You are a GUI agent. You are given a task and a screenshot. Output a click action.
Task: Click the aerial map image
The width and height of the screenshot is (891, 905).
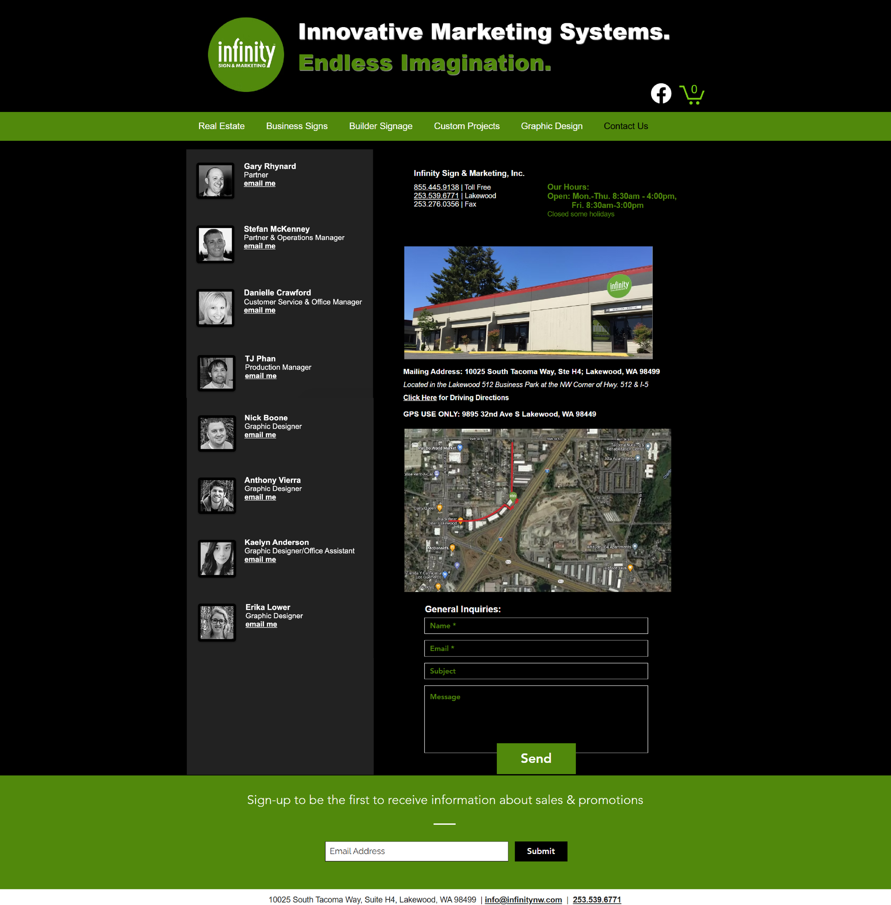[537, 510]
